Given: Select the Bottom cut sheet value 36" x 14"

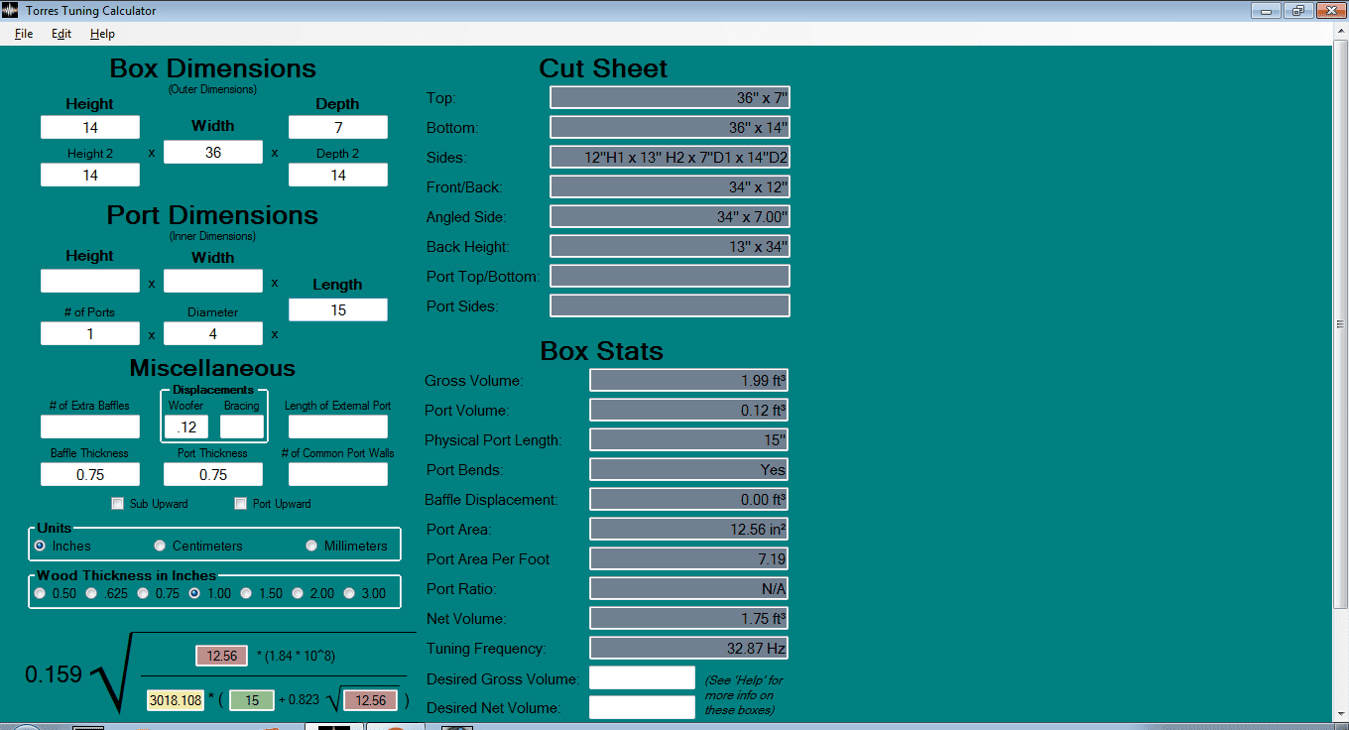Looking at the screenshot, I should [670, 127].
